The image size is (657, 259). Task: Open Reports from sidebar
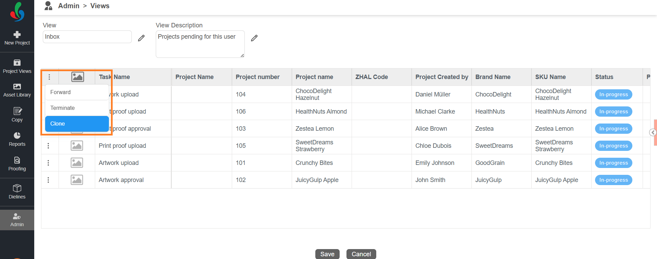(17, 139)
